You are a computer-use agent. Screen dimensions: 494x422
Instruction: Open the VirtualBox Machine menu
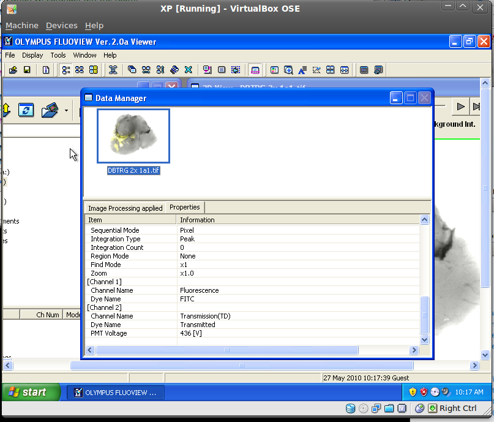click(x=22, y=26)
